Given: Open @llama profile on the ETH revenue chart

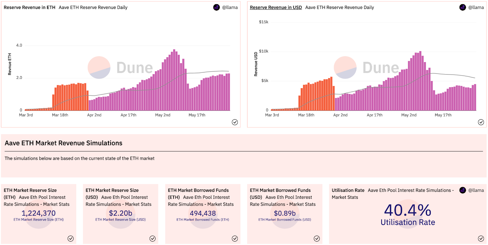Looking at the screenshot, I should (230, 7).
